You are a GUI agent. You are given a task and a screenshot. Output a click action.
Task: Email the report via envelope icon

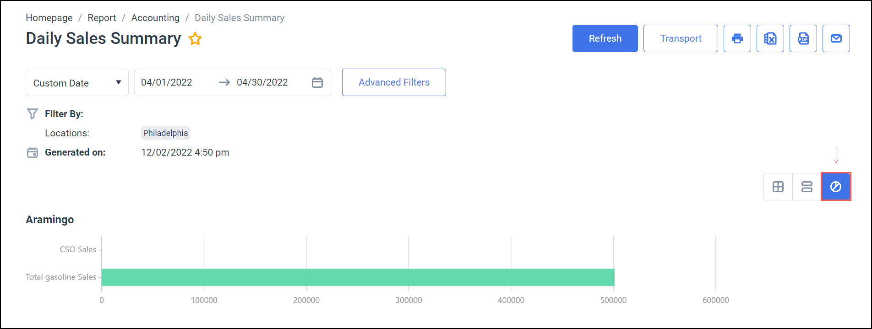point(836,38)
